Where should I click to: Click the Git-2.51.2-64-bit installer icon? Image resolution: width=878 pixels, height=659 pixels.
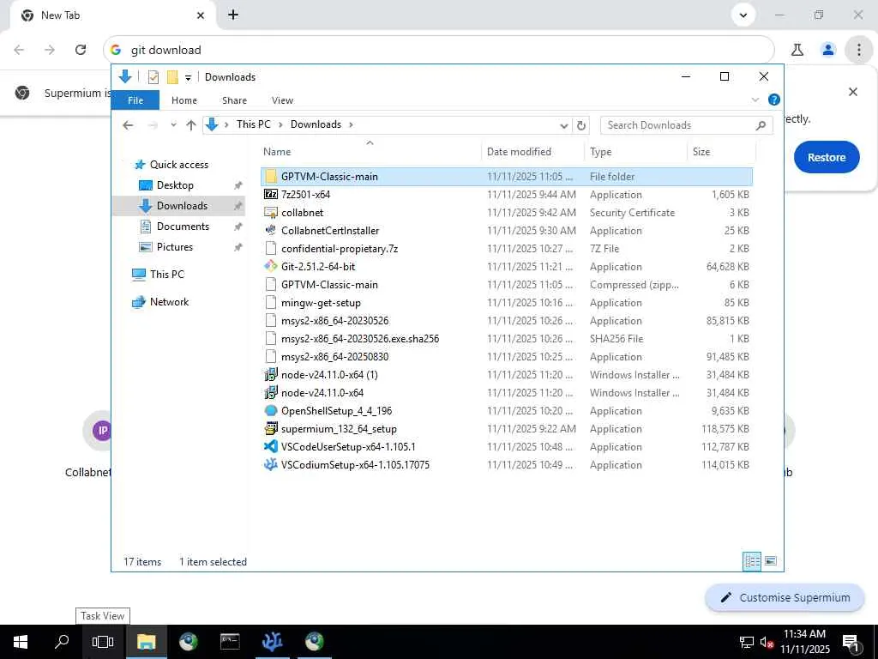click(x=270, y=266)
